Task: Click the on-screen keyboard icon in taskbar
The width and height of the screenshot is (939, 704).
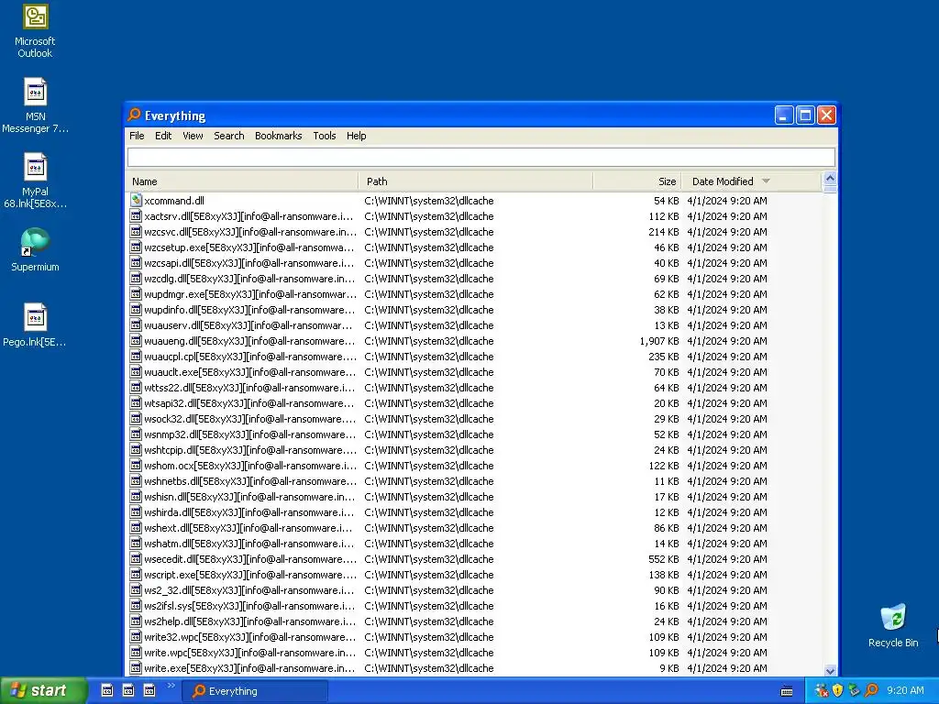Action: [x=787, y=691]
